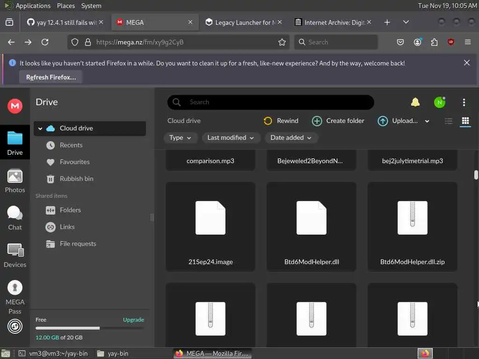Select the BtdModHelper.dll file
Image resolution: width=479 pixels, height=359 pixels.
(311, 227)
